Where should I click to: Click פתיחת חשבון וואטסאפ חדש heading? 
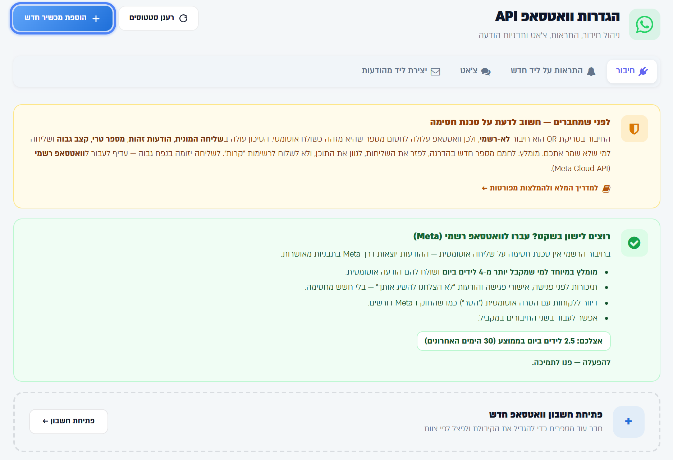pos(546,415)
